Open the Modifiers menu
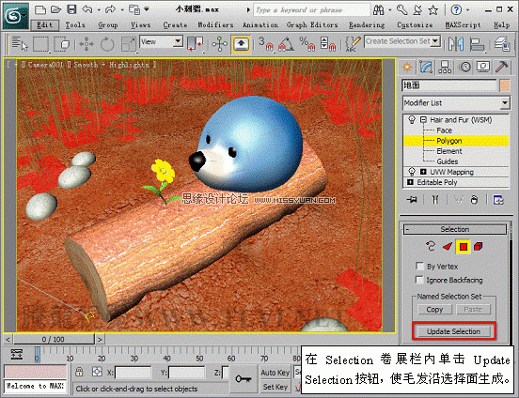The height and width of the screenshot is (398, 519). pos(215,24)
